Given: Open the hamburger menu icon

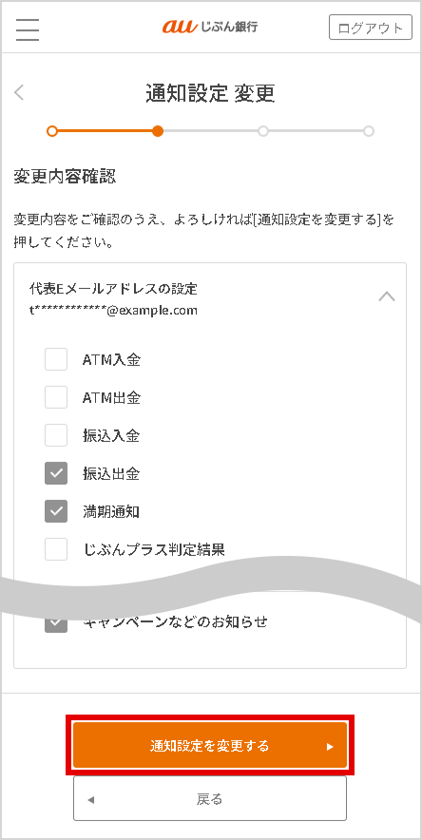Looking at the screenshot, I should click(x=28, y=29).
